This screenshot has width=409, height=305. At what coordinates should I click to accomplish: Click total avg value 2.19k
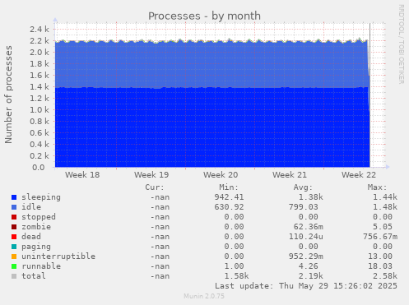pyautogui.click(x=311, y=276)
